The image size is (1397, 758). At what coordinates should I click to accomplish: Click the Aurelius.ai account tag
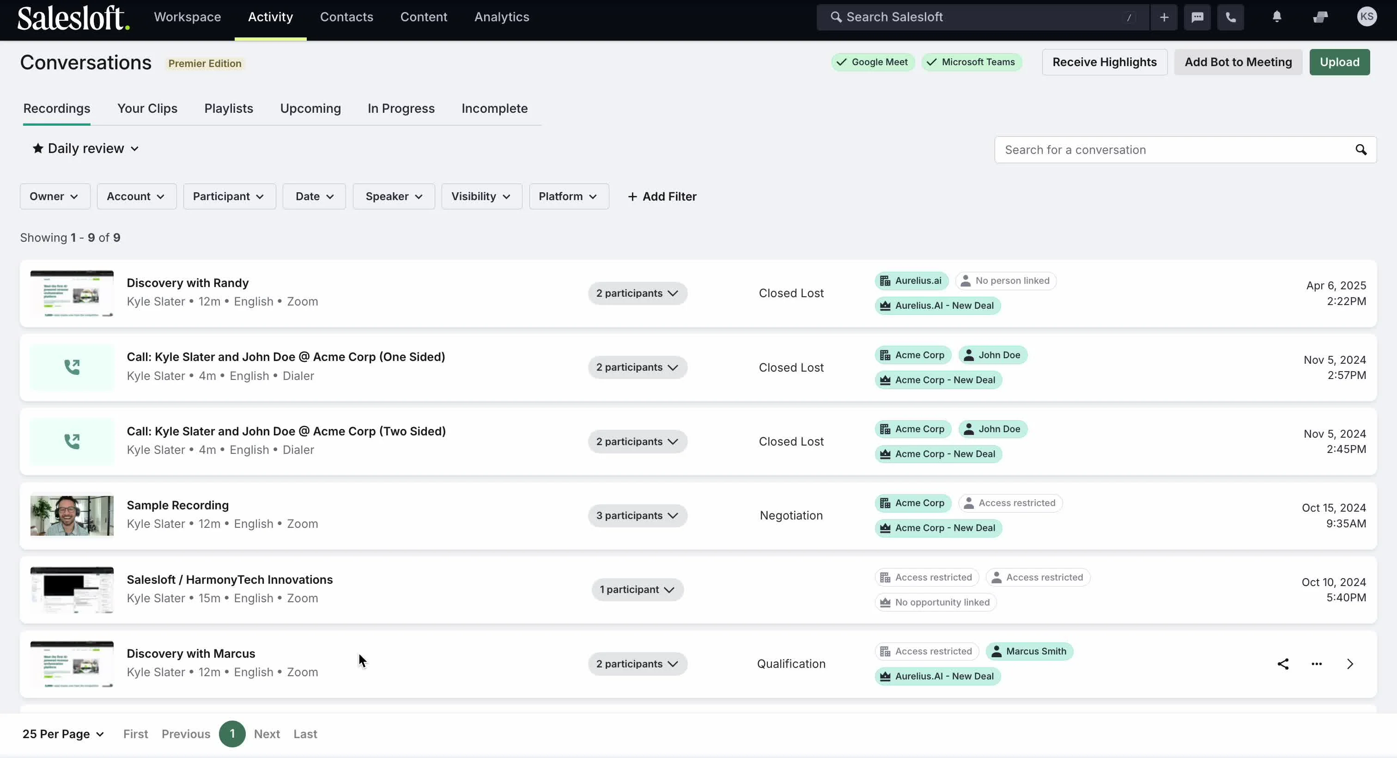point(911,281)
